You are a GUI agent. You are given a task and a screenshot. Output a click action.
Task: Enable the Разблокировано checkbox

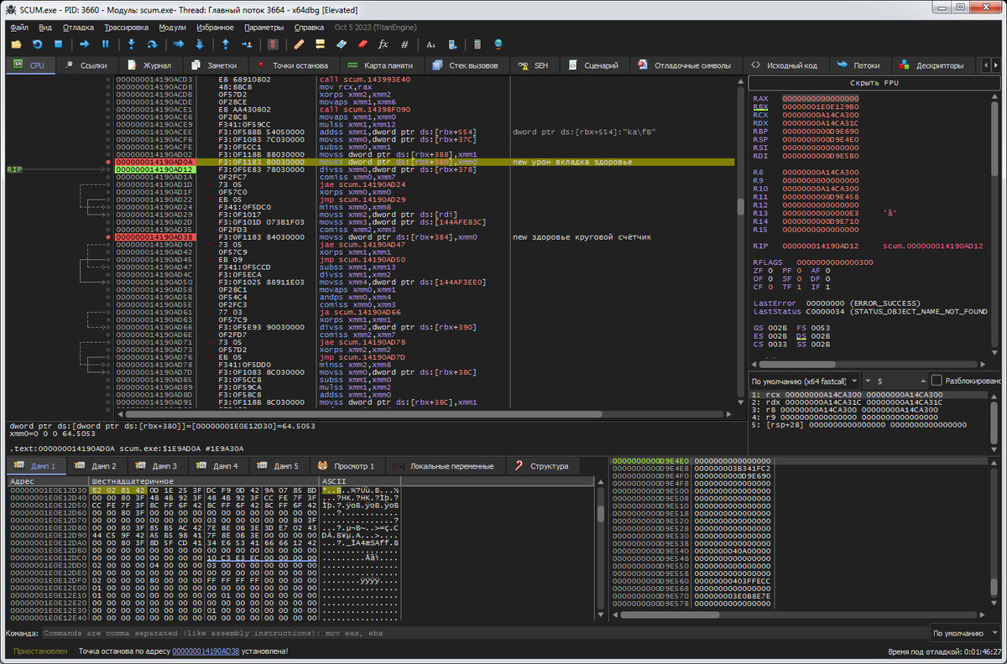tap(937, 380)
